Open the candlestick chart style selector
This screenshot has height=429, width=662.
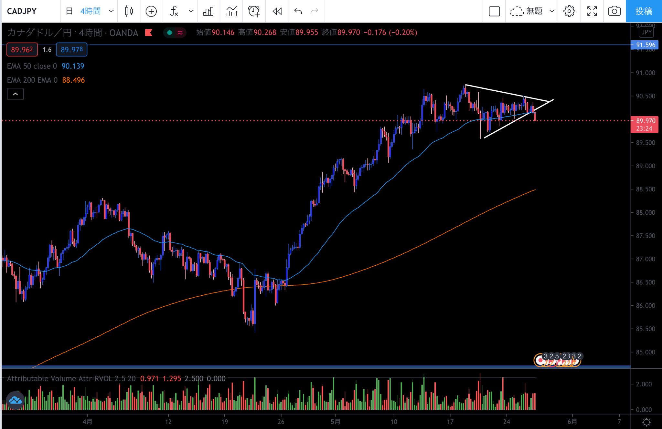click(x=129, y=11)
